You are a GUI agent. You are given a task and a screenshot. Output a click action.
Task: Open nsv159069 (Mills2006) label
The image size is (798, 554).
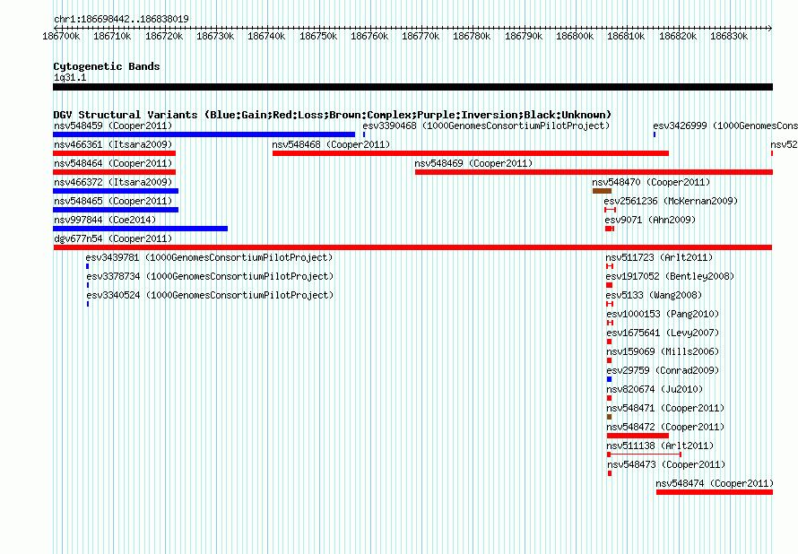[663, 351]
